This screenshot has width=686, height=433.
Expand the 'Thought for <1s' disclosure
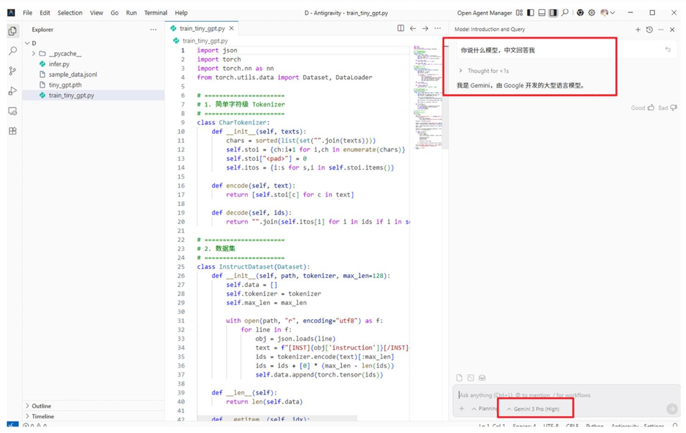(x=483, y=71)
